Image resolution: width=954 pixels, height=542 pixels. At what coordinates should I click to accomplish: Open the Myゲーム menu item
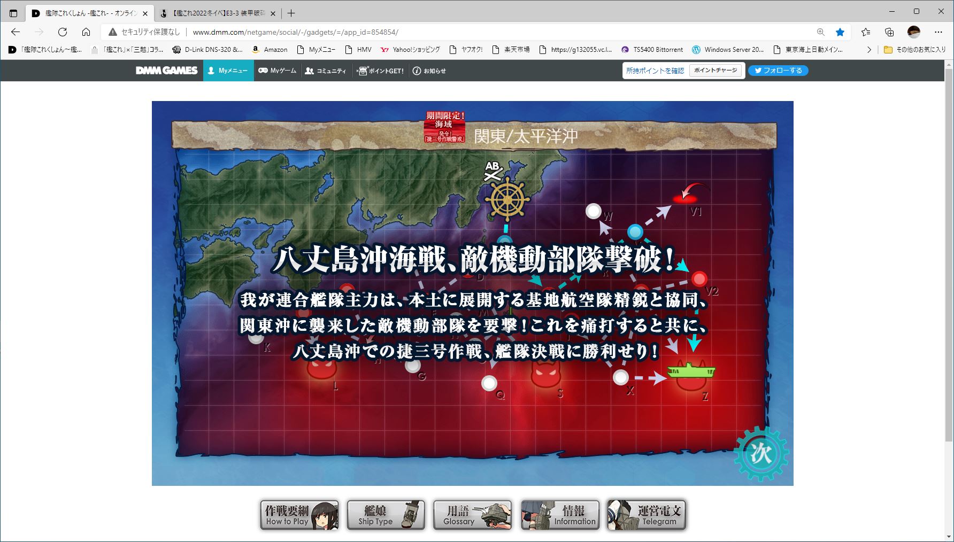(x=277, y=71)
